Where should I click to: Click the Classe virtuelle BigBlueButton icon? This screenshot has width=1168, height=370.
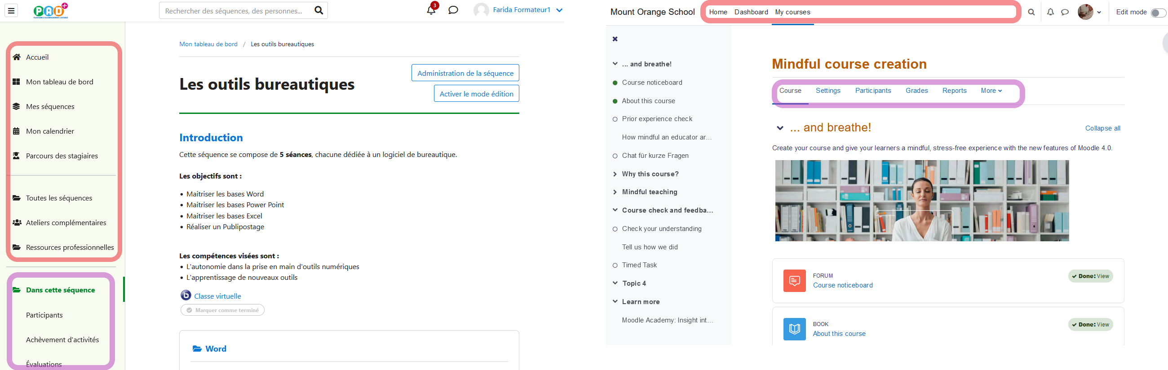click(x=186, y=295)
